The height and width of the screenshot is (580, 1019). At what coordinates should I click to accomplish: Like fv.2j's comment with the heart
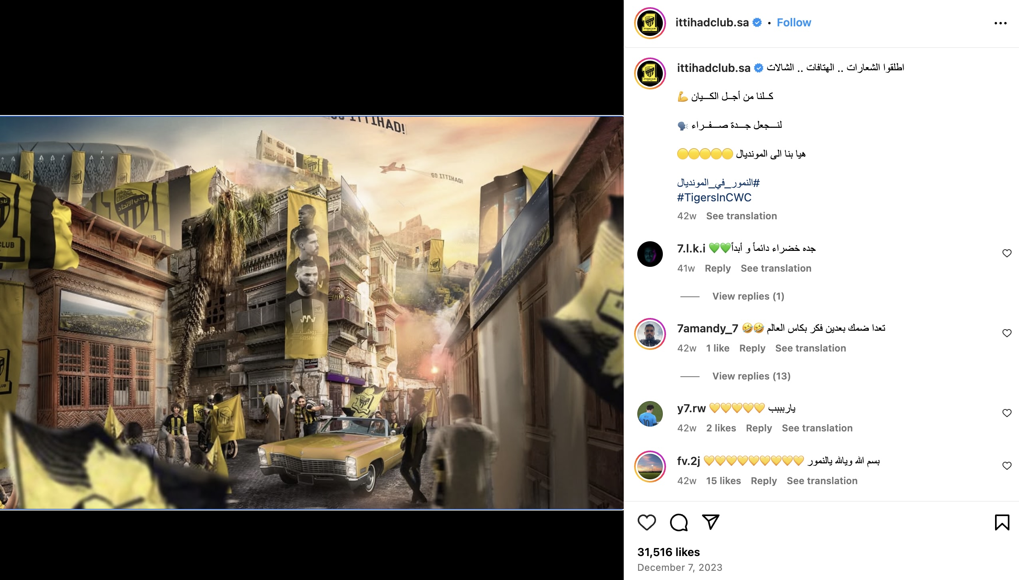pos(1007,466)
